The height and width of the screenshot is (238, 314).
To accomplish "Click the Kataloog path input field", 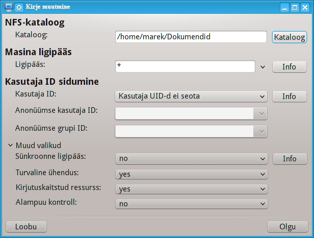I will tap(191, 37).
